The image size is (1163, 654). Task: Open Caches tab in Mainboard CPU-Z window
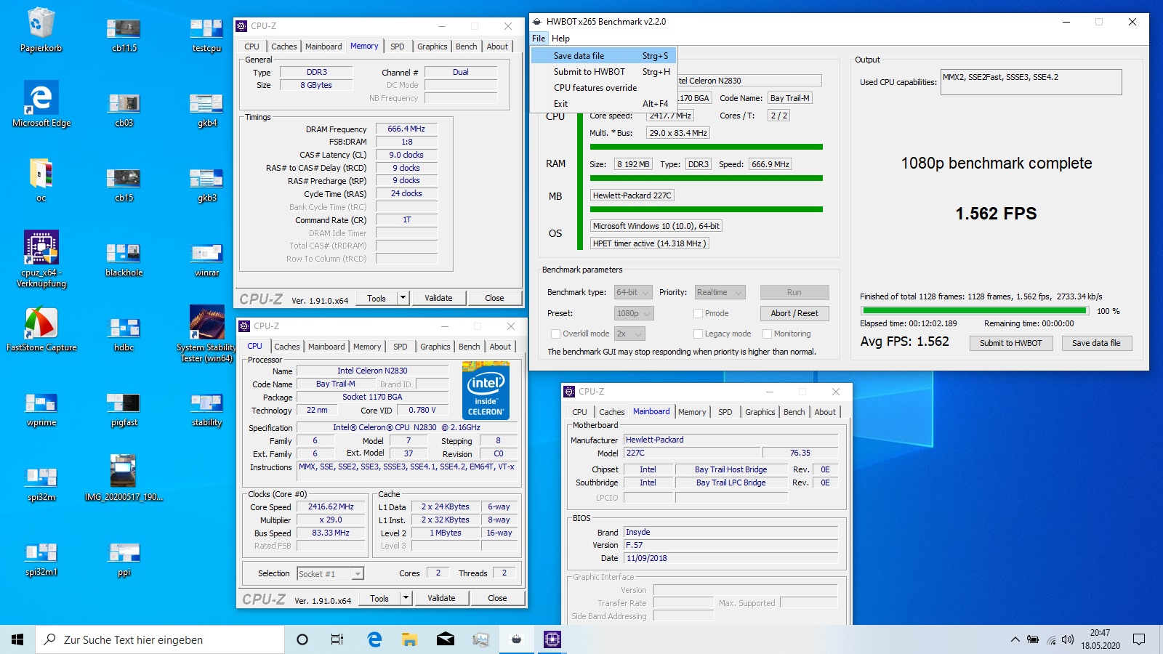click(611, 411)
